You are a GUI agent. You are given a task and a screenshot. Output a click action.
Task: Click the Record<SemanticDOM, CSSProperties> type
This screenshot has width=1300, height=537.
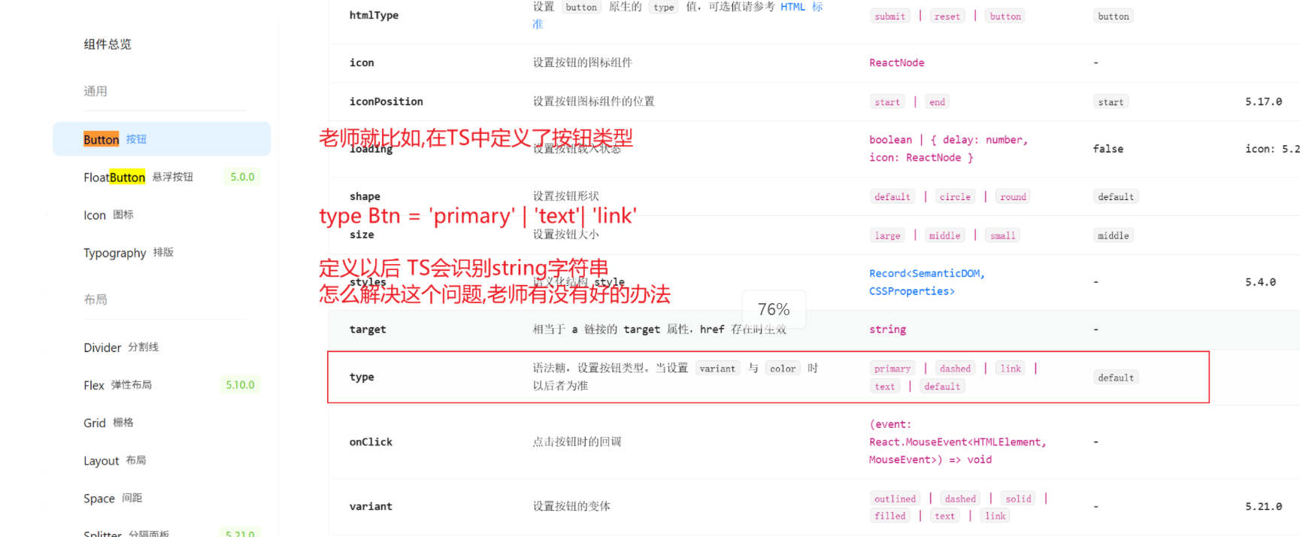click(927, 282)
